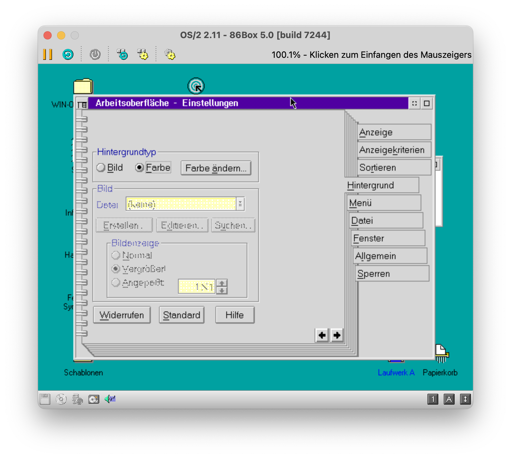The height and width of the screenshot is (459, 511).
Task: Click the Farbe ändern... button
Action: click(x=216, y=168)
